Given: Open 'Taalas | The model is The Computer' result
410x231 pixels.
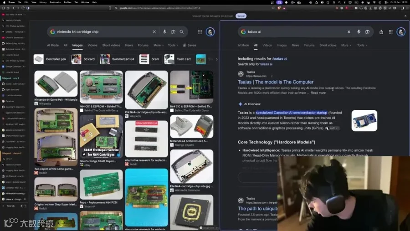Looking at the screenshot, I should pos(275,82).
